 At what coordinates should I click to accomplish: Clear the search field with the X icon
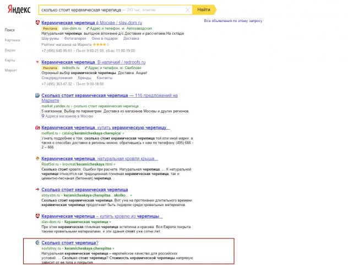click(x=188, y=10)
